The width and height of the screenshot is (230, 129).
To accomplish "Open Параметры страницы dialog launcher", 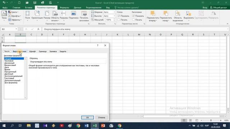I will (x=89, y=24).
